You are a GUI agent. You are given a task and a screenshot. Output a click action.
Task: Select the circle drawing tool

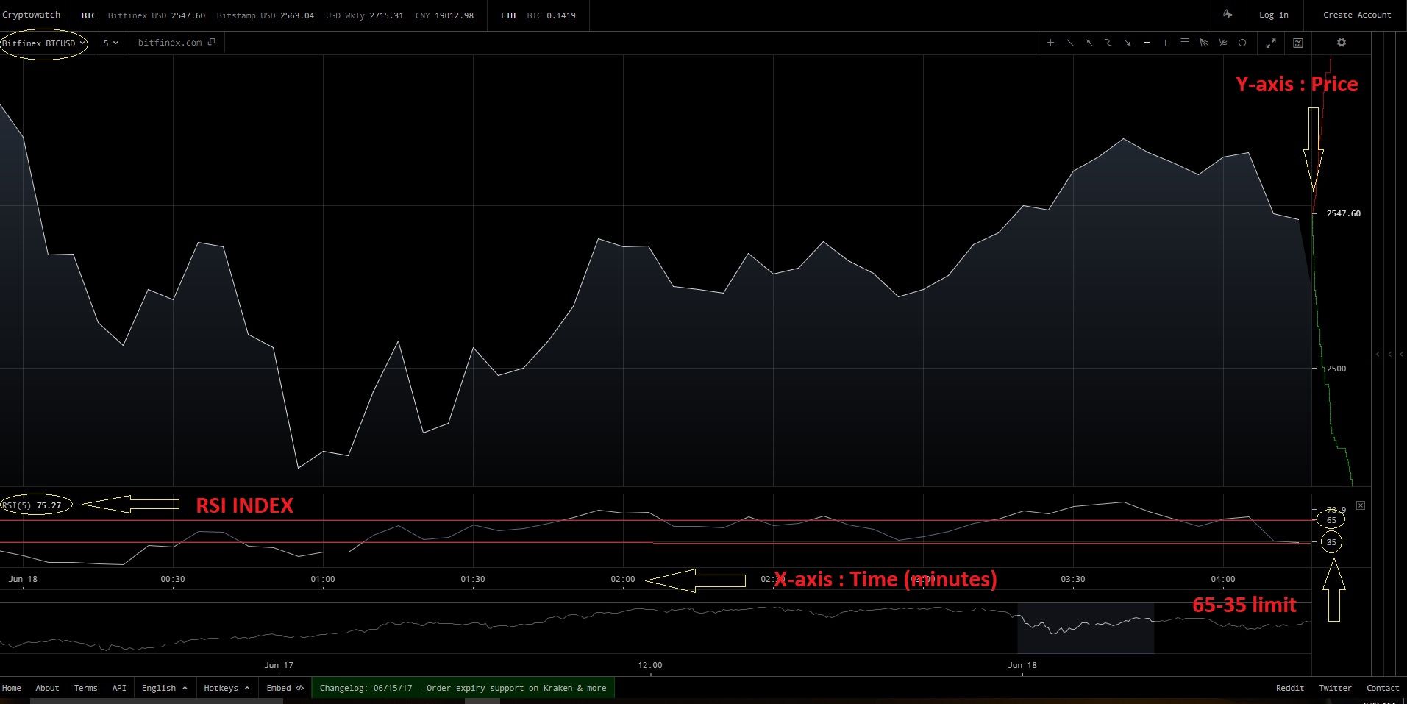[x=1242, y=43]
